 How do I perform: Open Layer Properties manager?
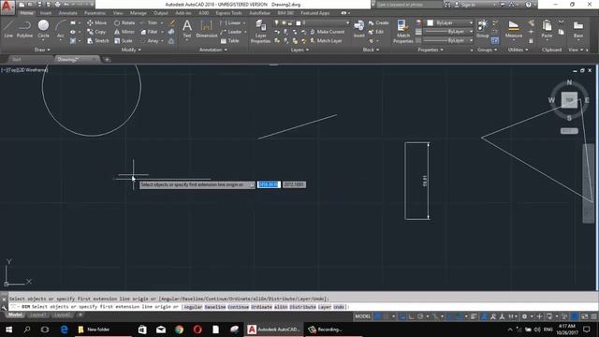tap(260, 31)
